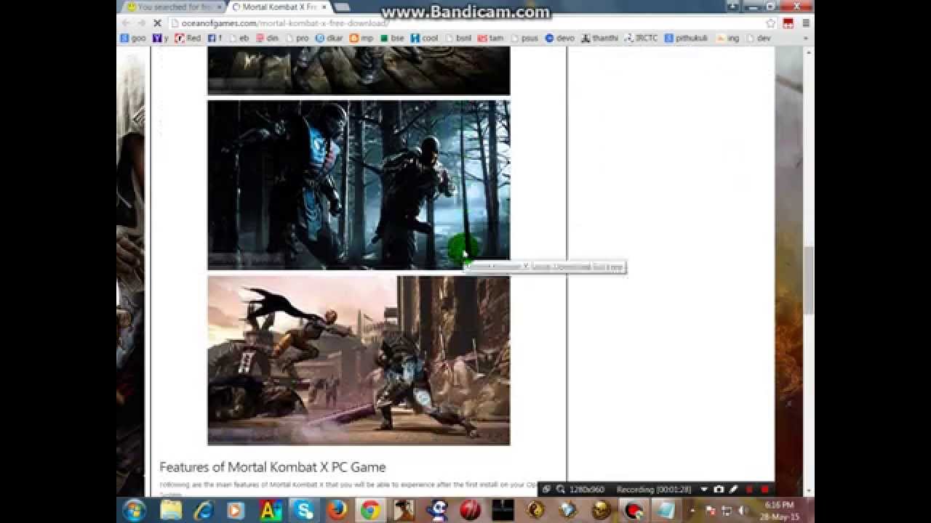Image resolution: width=931 pixels, height=523 pixels.
Task: Open the 'devo' bookmark
Action: pyautogui.click(x=560, y=38)
